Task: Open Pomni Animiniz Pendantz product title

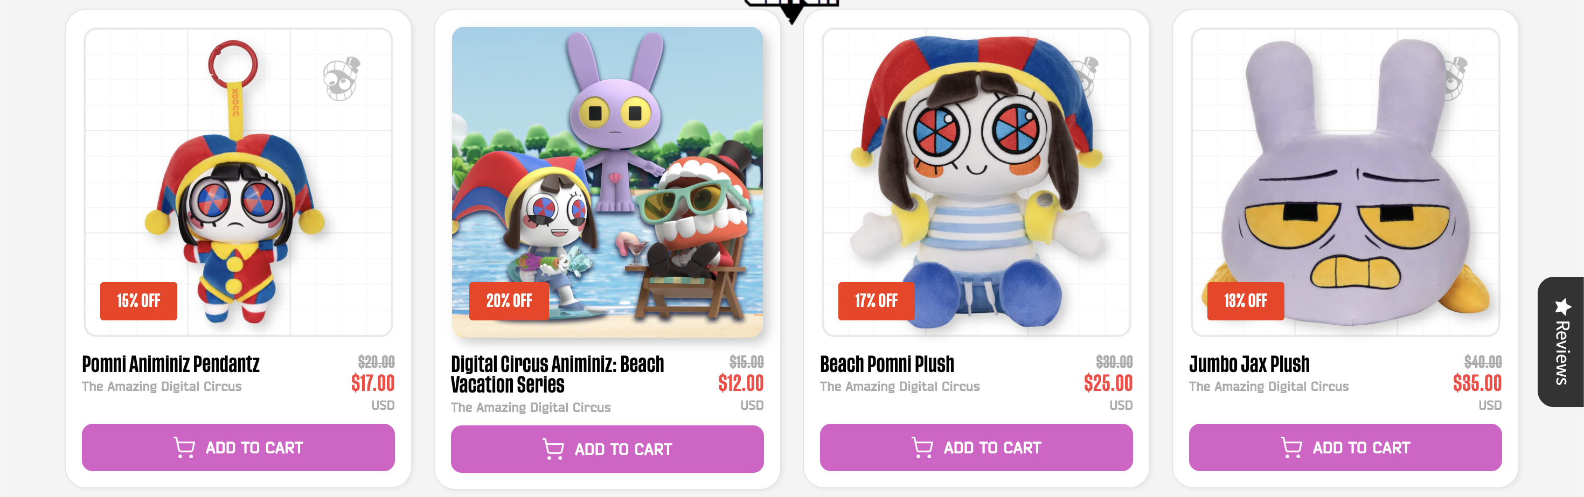Action: (x=170, y=365)
